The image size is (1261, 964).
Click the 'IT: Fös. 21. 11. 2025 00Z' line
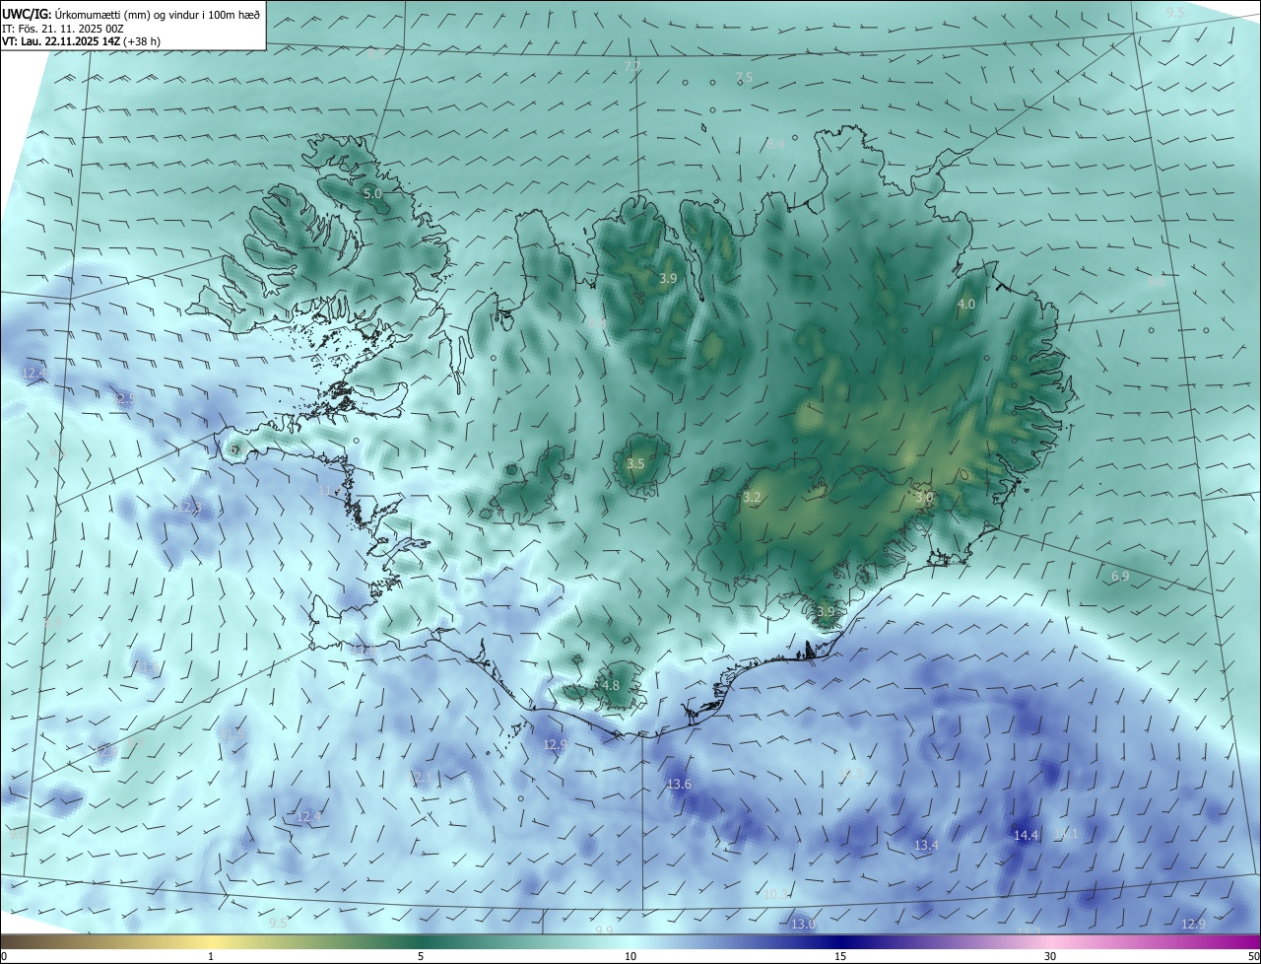(63, 29)
